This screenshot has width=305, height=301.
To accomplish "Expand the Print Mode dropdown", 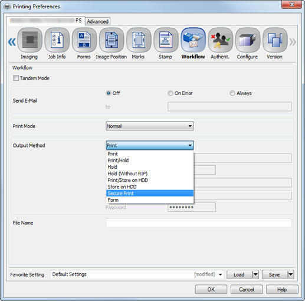I will click(150, 126).
